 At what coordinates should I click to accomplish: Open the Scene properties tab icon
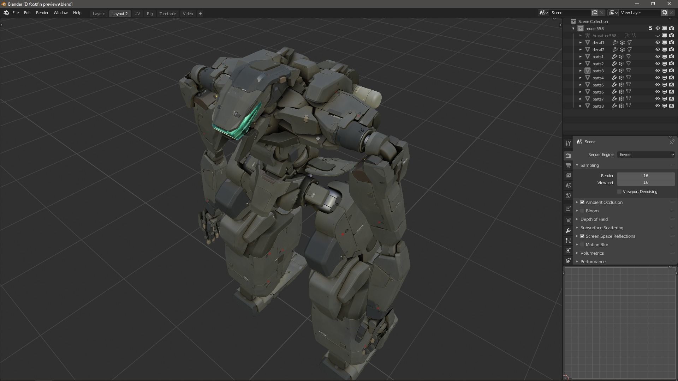[568, 185]
